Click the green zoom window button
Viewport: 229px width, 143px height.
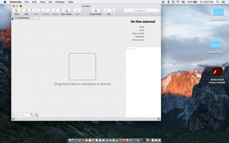pos(21,6)
